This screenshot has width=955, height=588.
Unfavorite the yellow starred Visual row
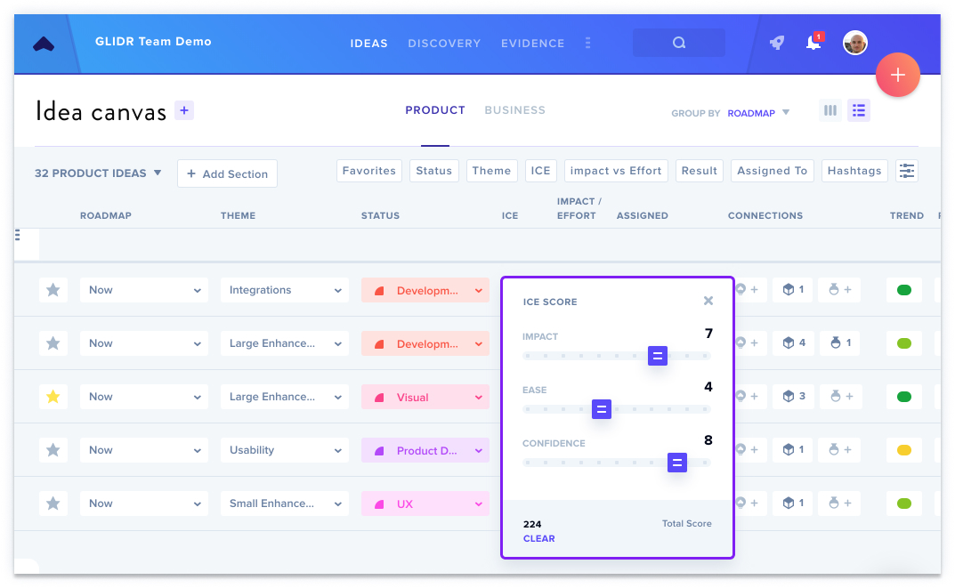coord(53,397)
